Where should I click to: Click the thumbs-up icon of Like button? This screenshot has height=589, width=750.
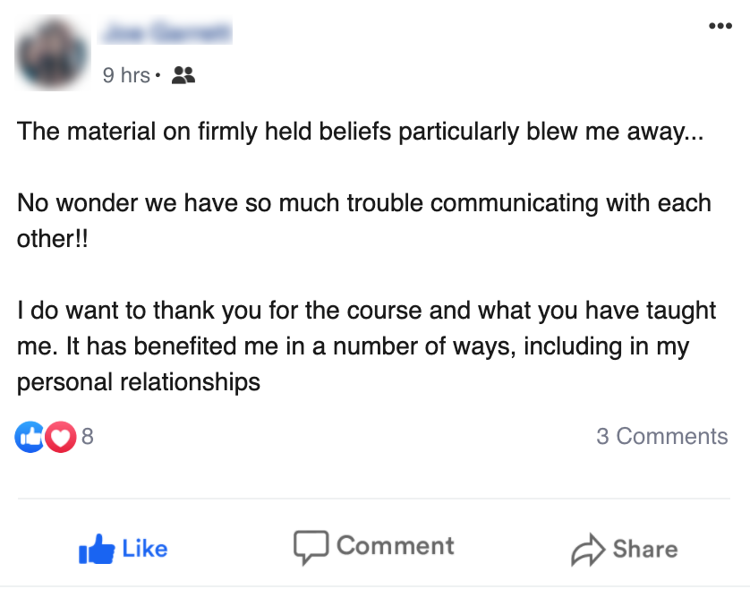pyautogui.click(x=97, y=549)
